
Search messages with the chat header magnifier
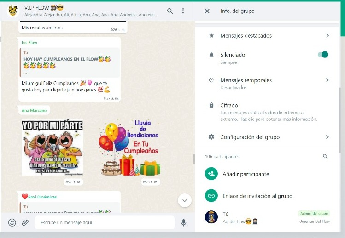(x=170, y=11)
